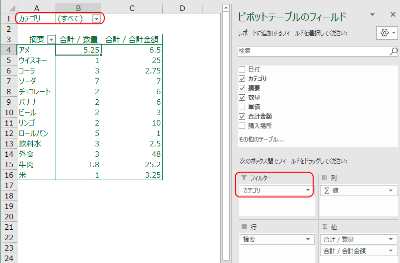Select column C header

coord(132,8)
